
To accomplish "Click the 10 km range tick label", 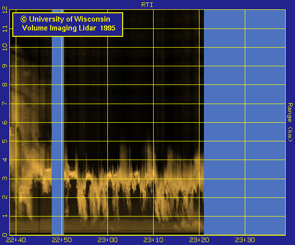I will pyautogui.click(x=5, y=47).
